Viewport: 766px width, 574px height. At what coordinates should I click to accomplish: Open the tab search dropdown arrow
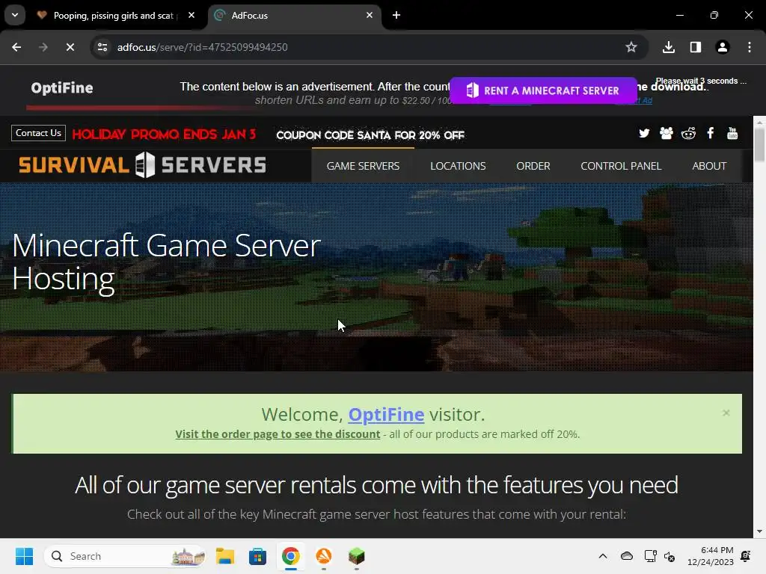[x=15, y=15]
